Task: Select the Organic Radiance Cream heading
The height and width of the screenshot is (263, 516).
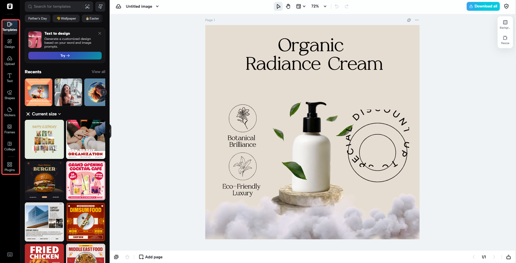Action: click(314, 54)
